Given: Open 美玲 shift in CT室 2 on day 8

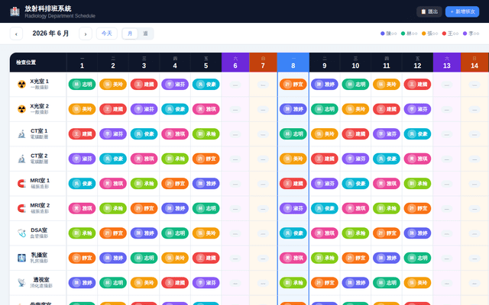Looking at the screenshot, I should (293, 159).
